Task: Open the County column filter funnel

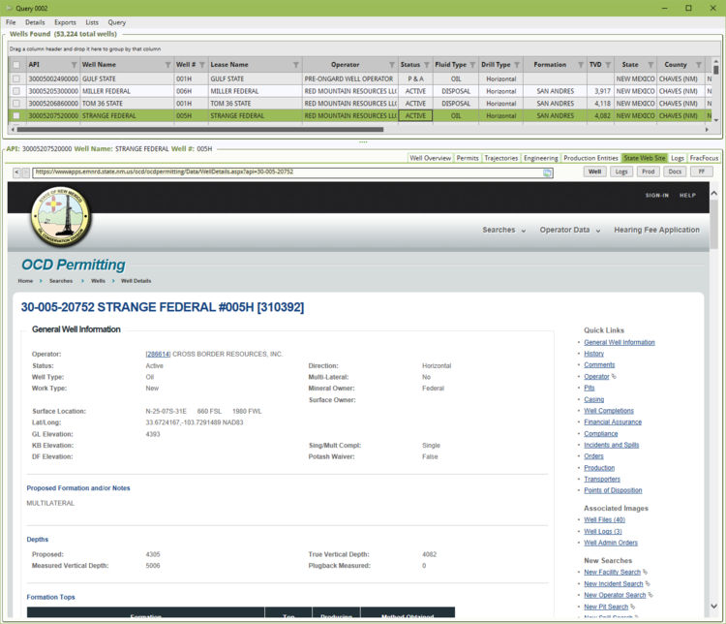Action: (699, 65)
